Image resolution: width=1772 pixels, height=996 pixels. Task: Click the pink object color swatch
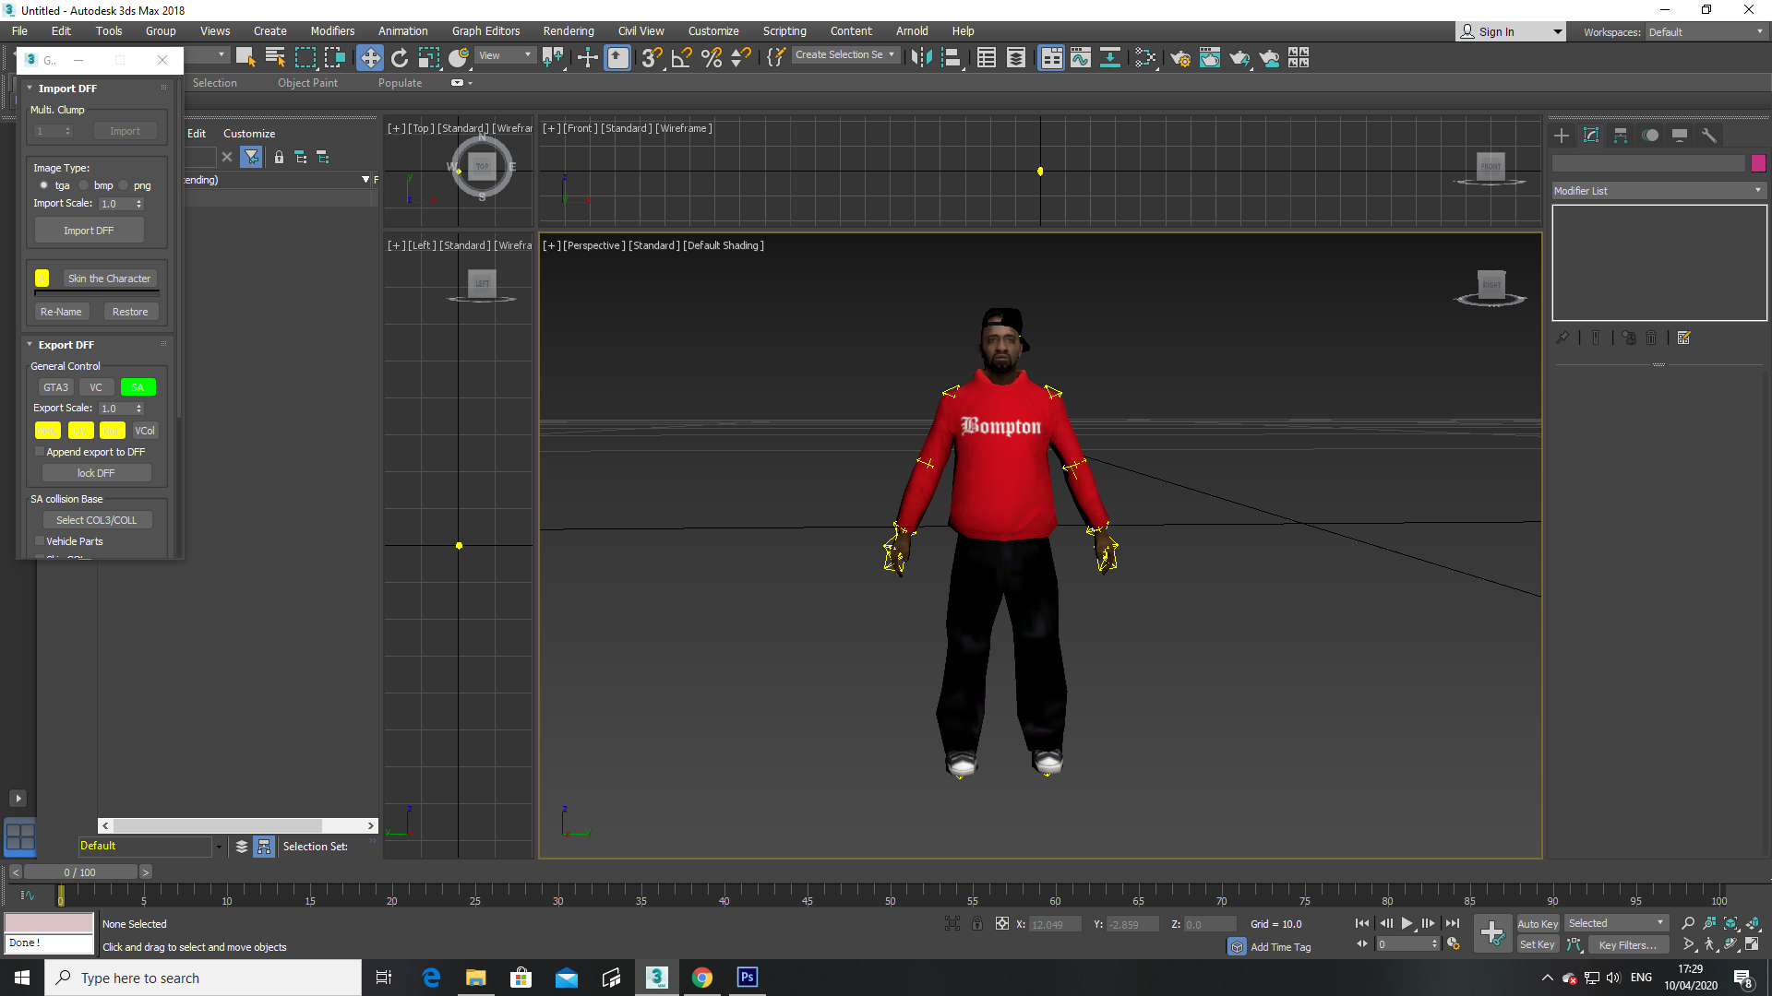[1758, 163]
